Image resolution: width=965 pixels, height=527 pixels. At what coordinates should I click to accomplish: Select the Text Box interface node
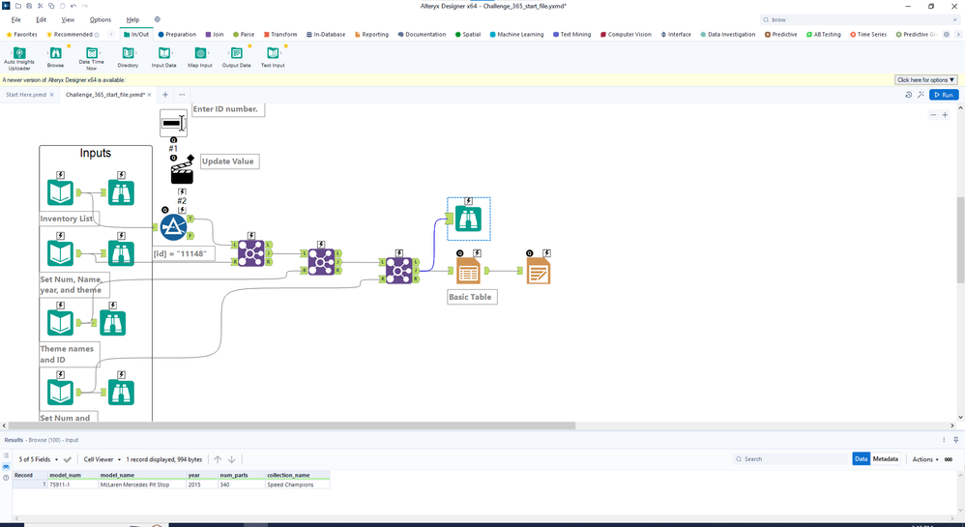[173, 123]
